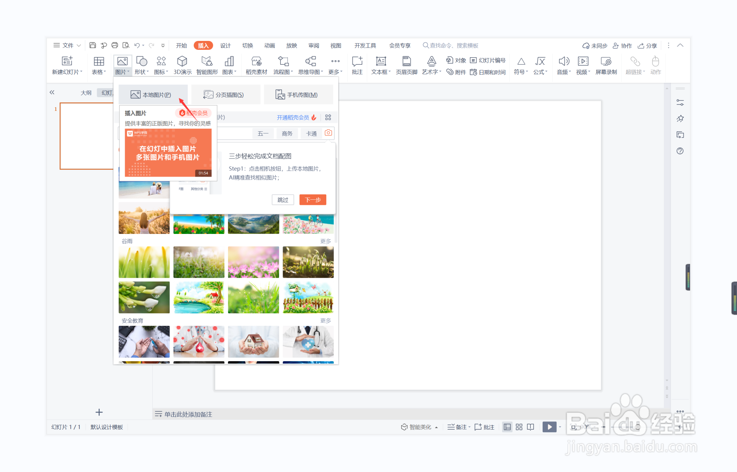Image resolution: width=737 pixels, height=472 pixels.
Task: Open the Review (审阅) tab
Action: (314, 45)
